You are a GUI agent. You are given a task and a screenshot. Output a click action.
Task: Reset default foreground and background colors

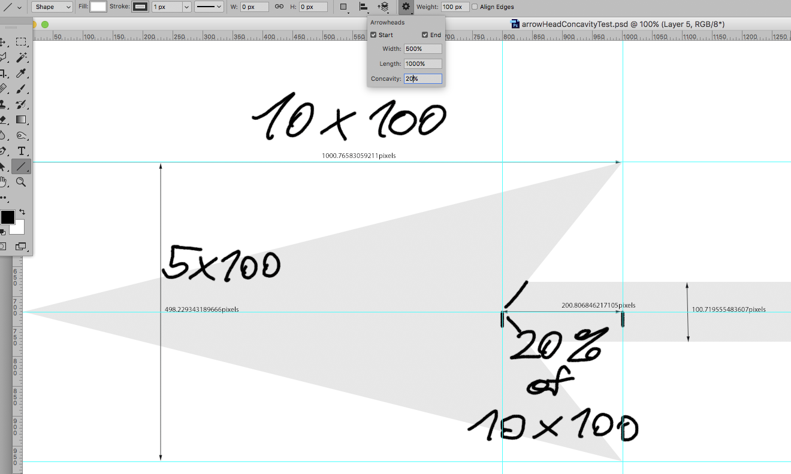coord(3,232)
